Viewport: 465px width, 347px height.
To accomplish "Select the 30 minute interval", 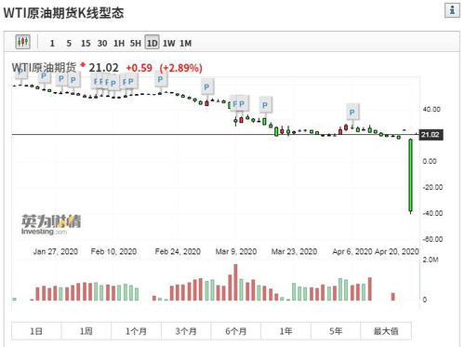I will (102, 43).
